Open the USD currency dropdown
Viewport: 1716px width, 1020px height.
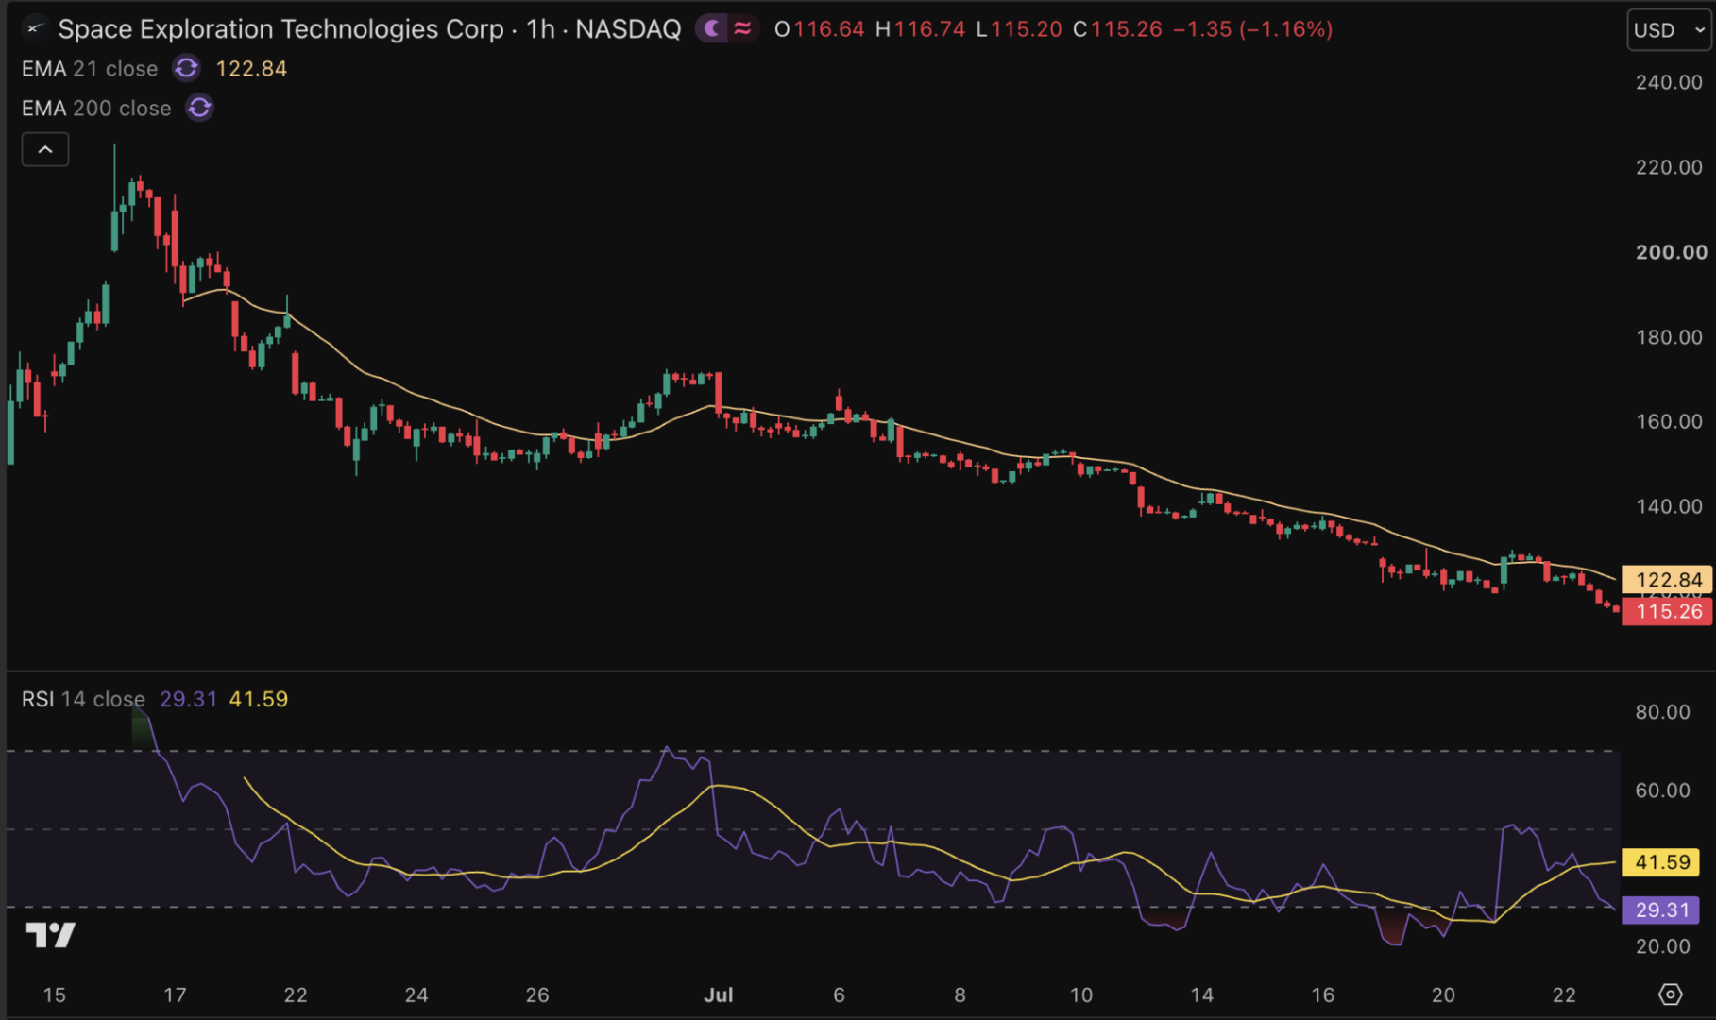point(1669,30)
